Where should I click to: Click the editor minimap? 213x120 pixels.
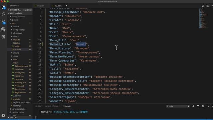point(203,18)
